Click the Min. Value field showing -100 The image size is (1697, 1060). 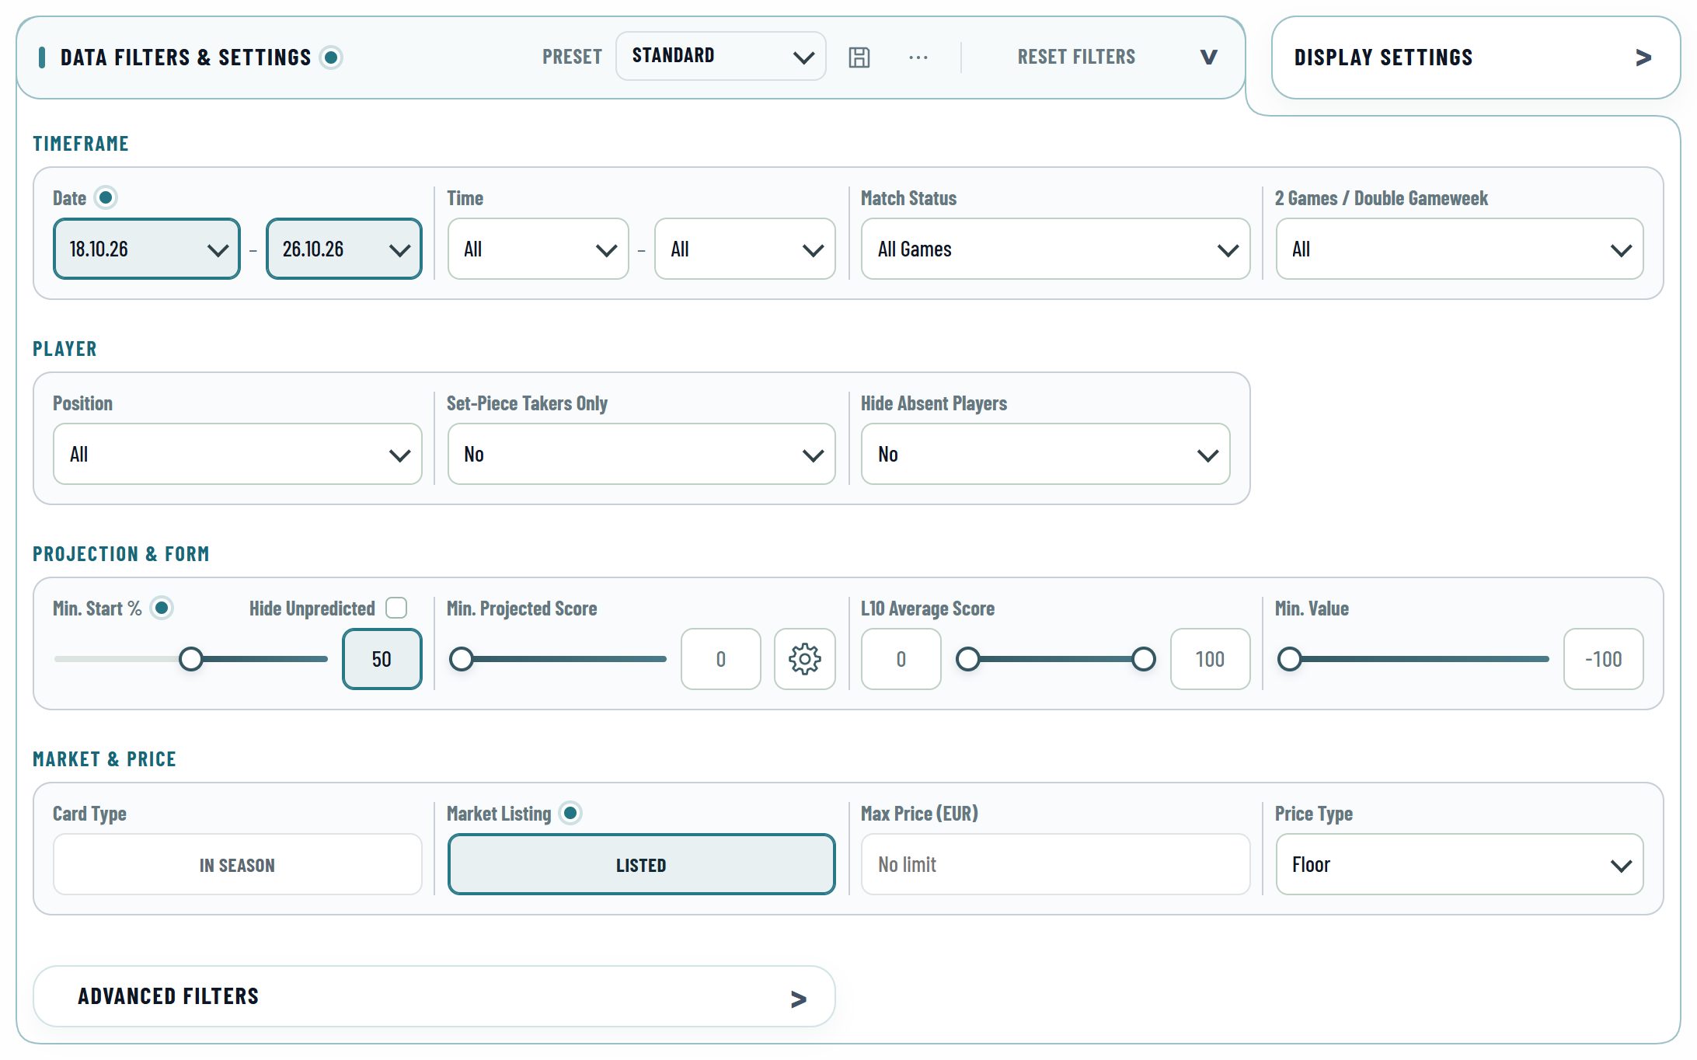click(1603, 659)
